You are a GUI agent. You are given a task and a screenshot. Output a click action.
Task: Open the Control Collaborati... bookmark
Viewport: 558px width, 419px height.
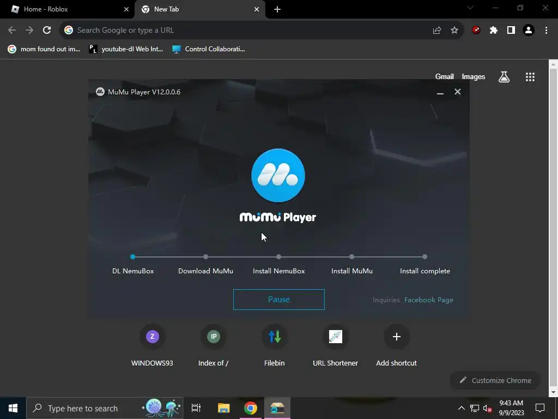coord(209,49)
